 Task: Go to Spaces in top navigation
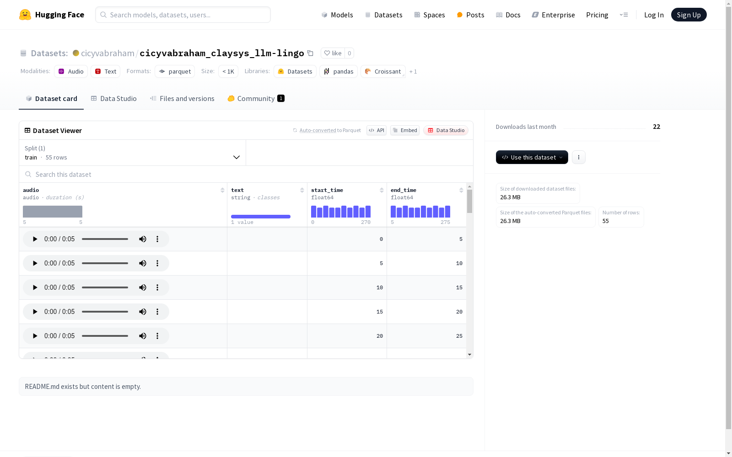429,15
